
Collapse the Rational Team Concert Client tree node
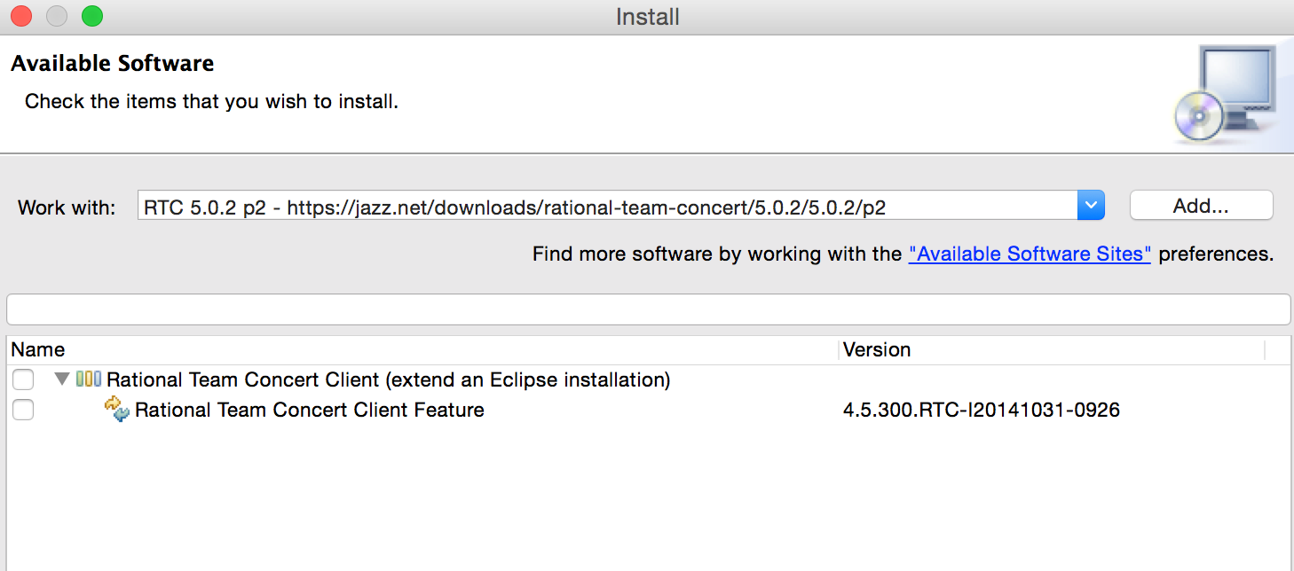61,379
